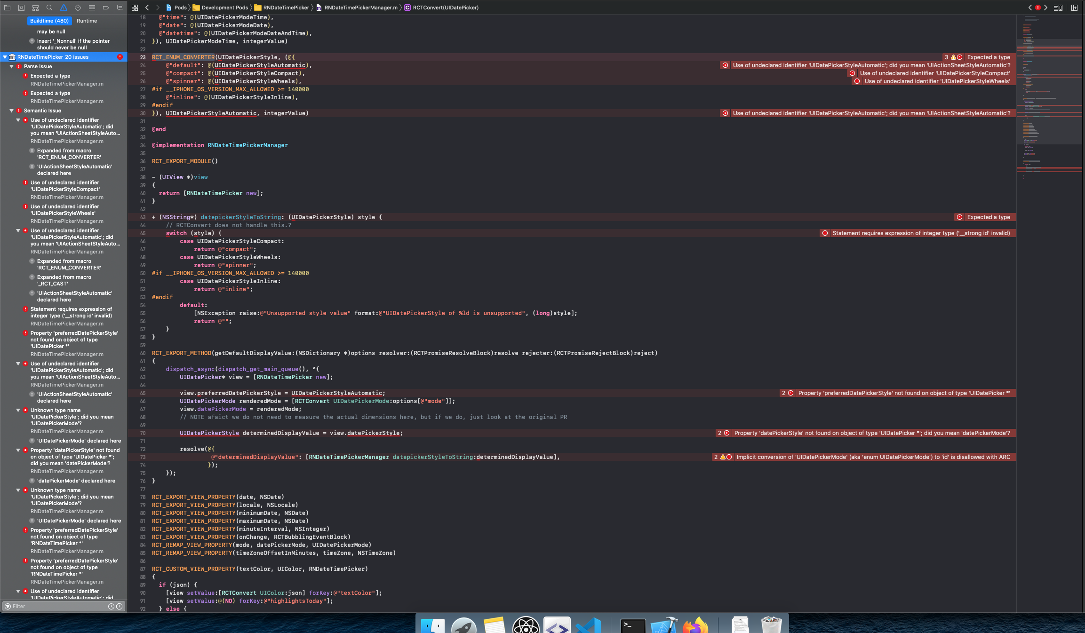Collapse the Semantic Issue group
Screen dimensions: 1085x633
12,111
